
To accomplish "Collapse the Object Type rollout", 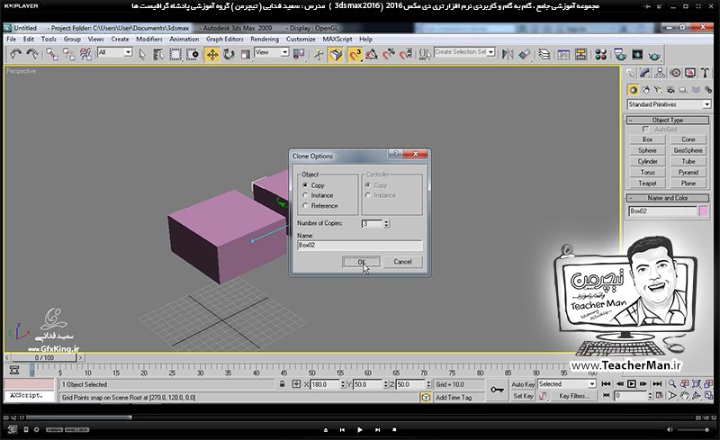I will [668, 120].
